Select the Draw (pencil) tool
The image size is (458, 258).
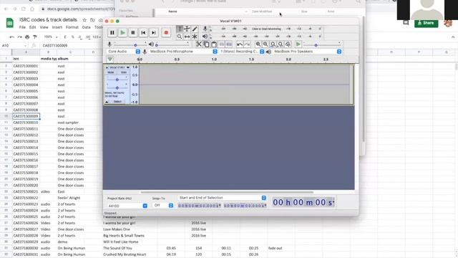[195, 29]
